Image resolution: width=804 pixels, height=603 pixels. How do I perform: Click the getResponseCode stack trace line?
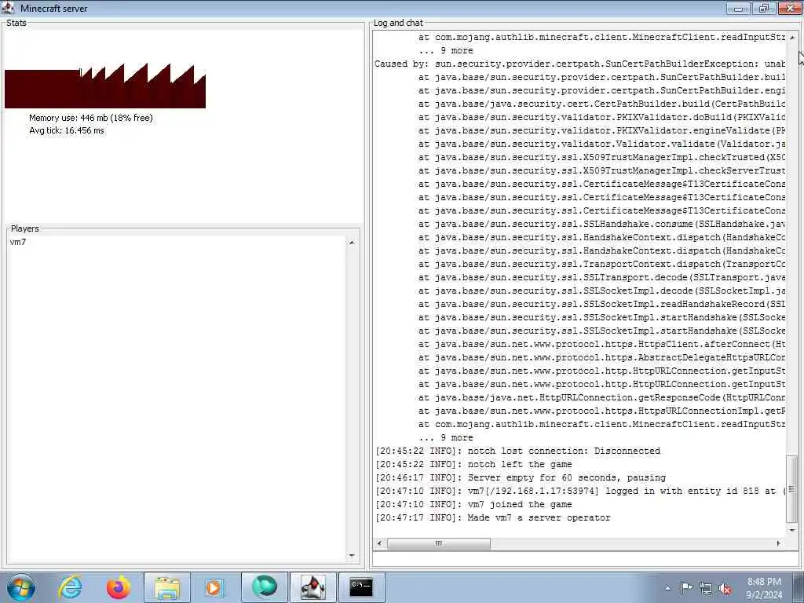click(x=601, y=397)
